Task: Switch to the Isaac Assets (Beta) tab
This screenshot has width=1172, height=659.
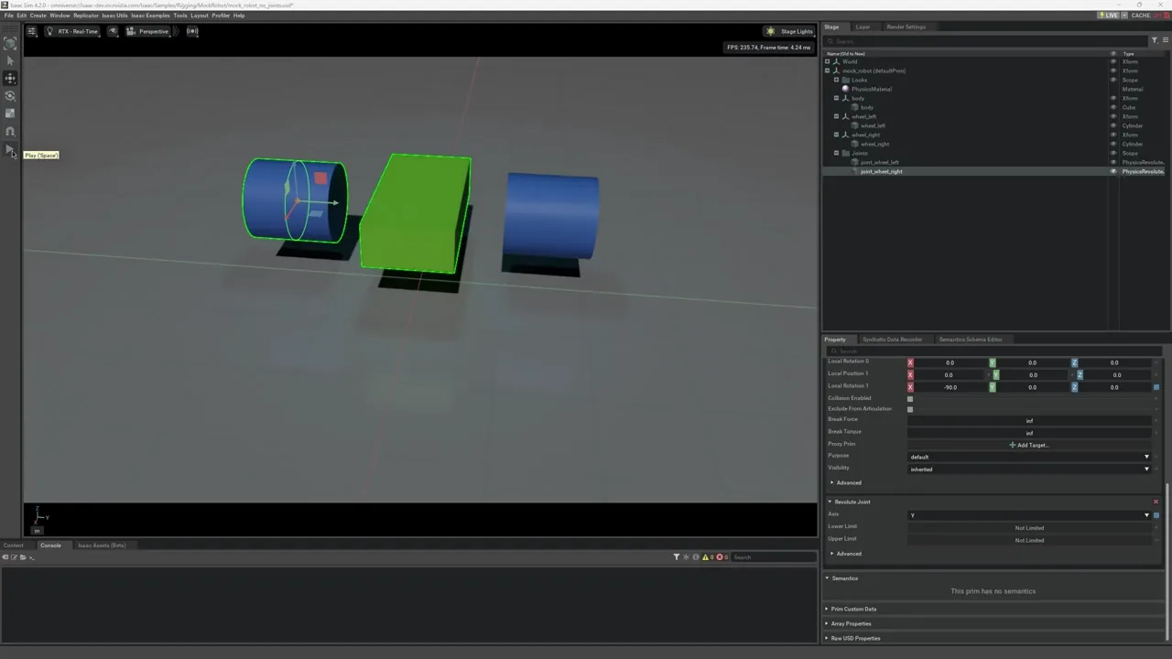Action: tap(102, 546)
